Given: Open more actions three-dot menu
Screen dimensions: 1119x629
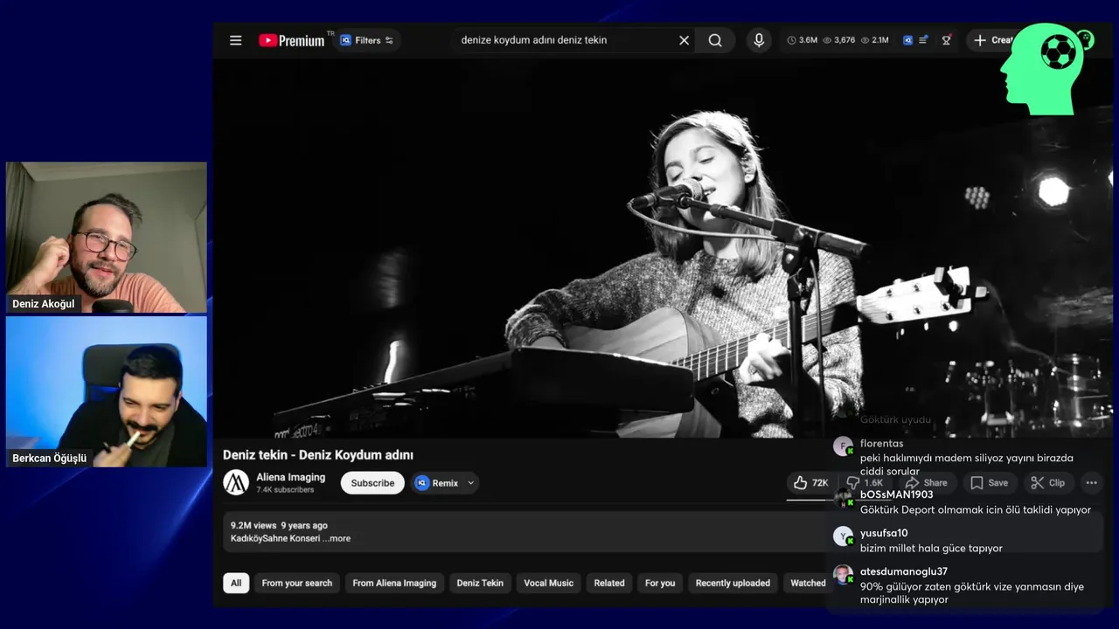Looking at the screenshot, I should point(1091,483).
